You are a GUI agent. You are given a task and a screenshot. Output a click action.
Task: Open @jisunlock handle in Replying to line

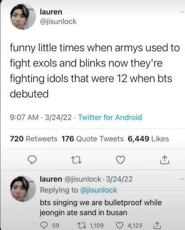[99, 190]
